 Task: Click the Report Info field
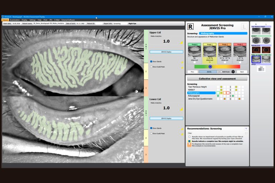[120, 24]
